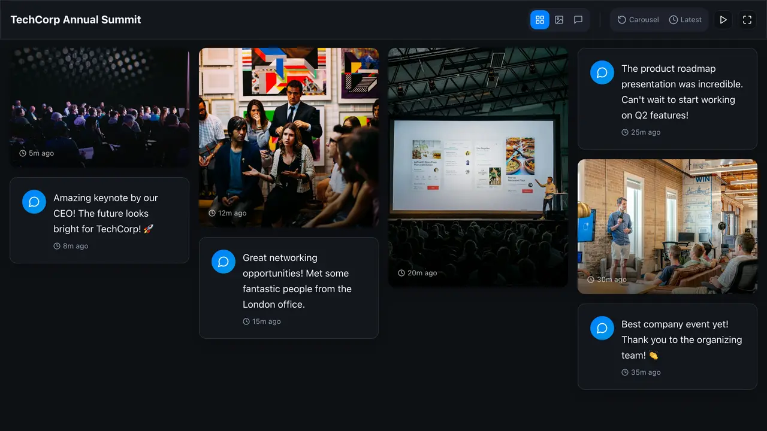The image size is (767, 431).
Task: Filter wall to photos only
Action: click(x=559, y=20)
